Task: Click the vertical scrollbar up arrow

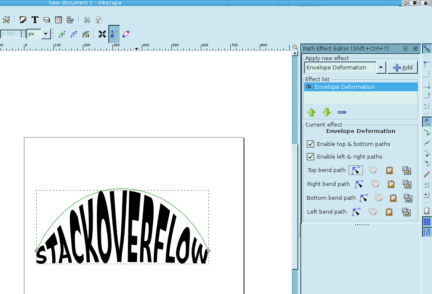Action: pos(295,53)
